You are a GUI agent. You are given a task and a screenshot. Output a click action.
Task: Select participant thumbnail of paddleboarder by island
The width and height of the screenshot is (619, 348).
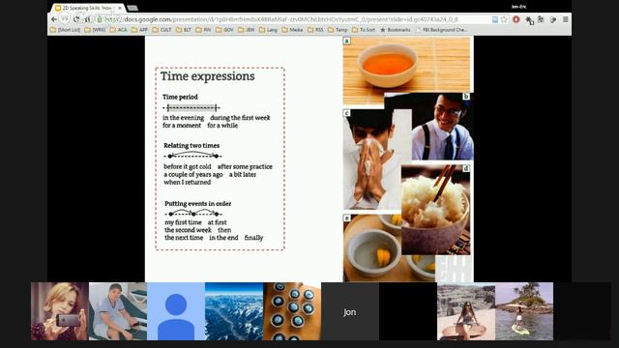click(x=524, y=311)
